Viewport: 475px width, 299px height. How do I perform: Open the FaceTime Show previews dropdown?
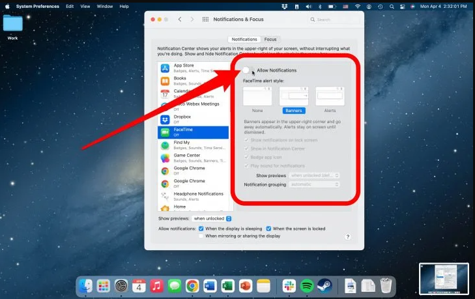click(314, 175)
